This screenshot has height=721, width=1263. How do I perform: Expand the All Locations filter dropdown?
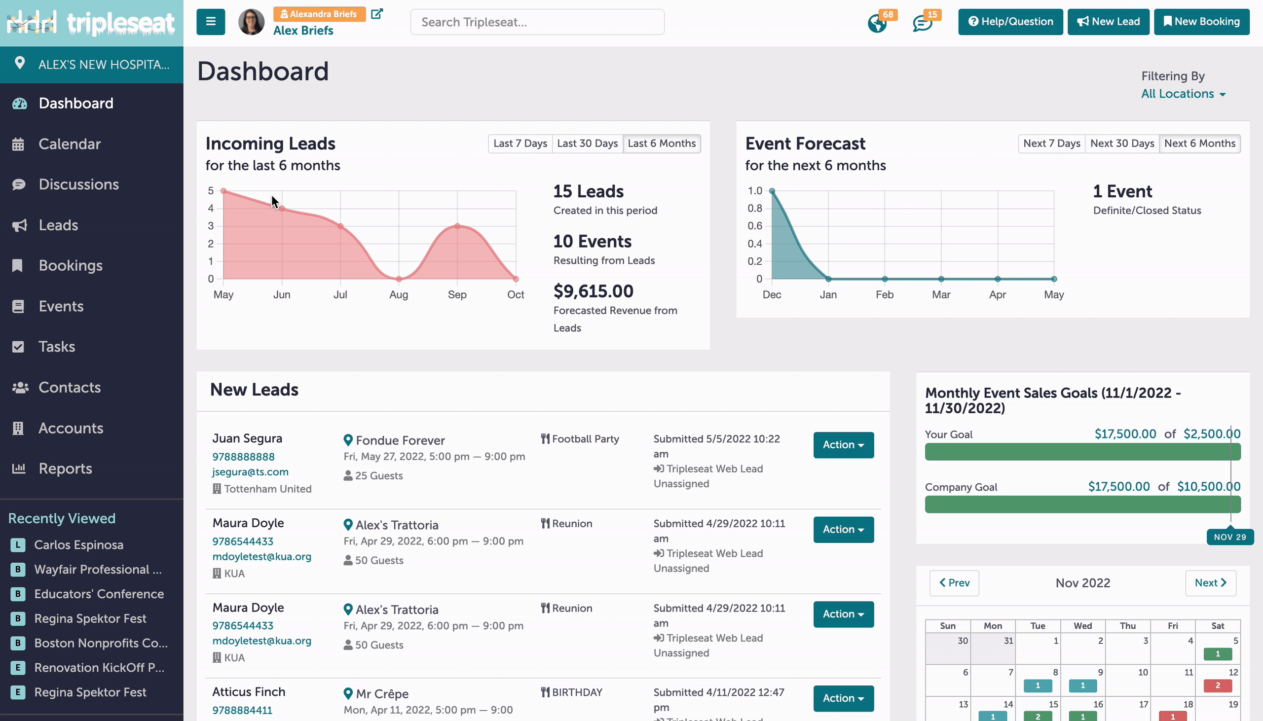pyautogui.click(x=1183, y=94)
